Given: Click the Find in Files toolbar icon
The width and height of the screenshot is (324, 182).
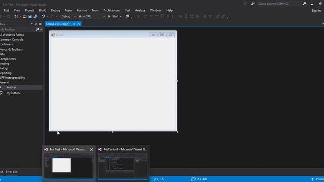Looking at the screenshot, I should (127, 16).
